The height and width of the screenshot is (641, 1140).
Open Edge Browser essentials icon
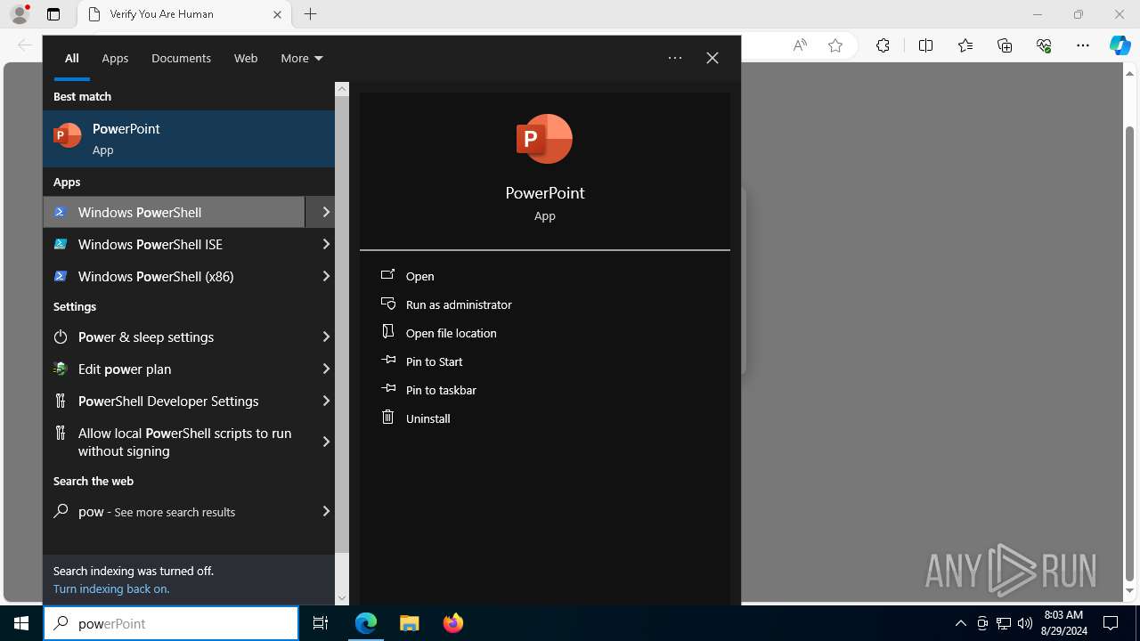click(x=1044, y=45)
